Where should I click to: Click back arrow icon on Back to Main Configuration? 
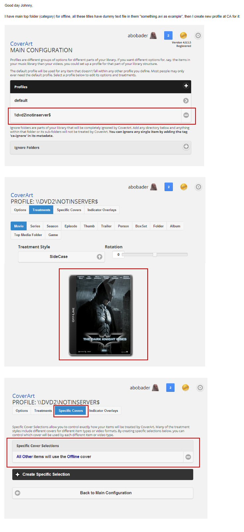click(18, 493)
